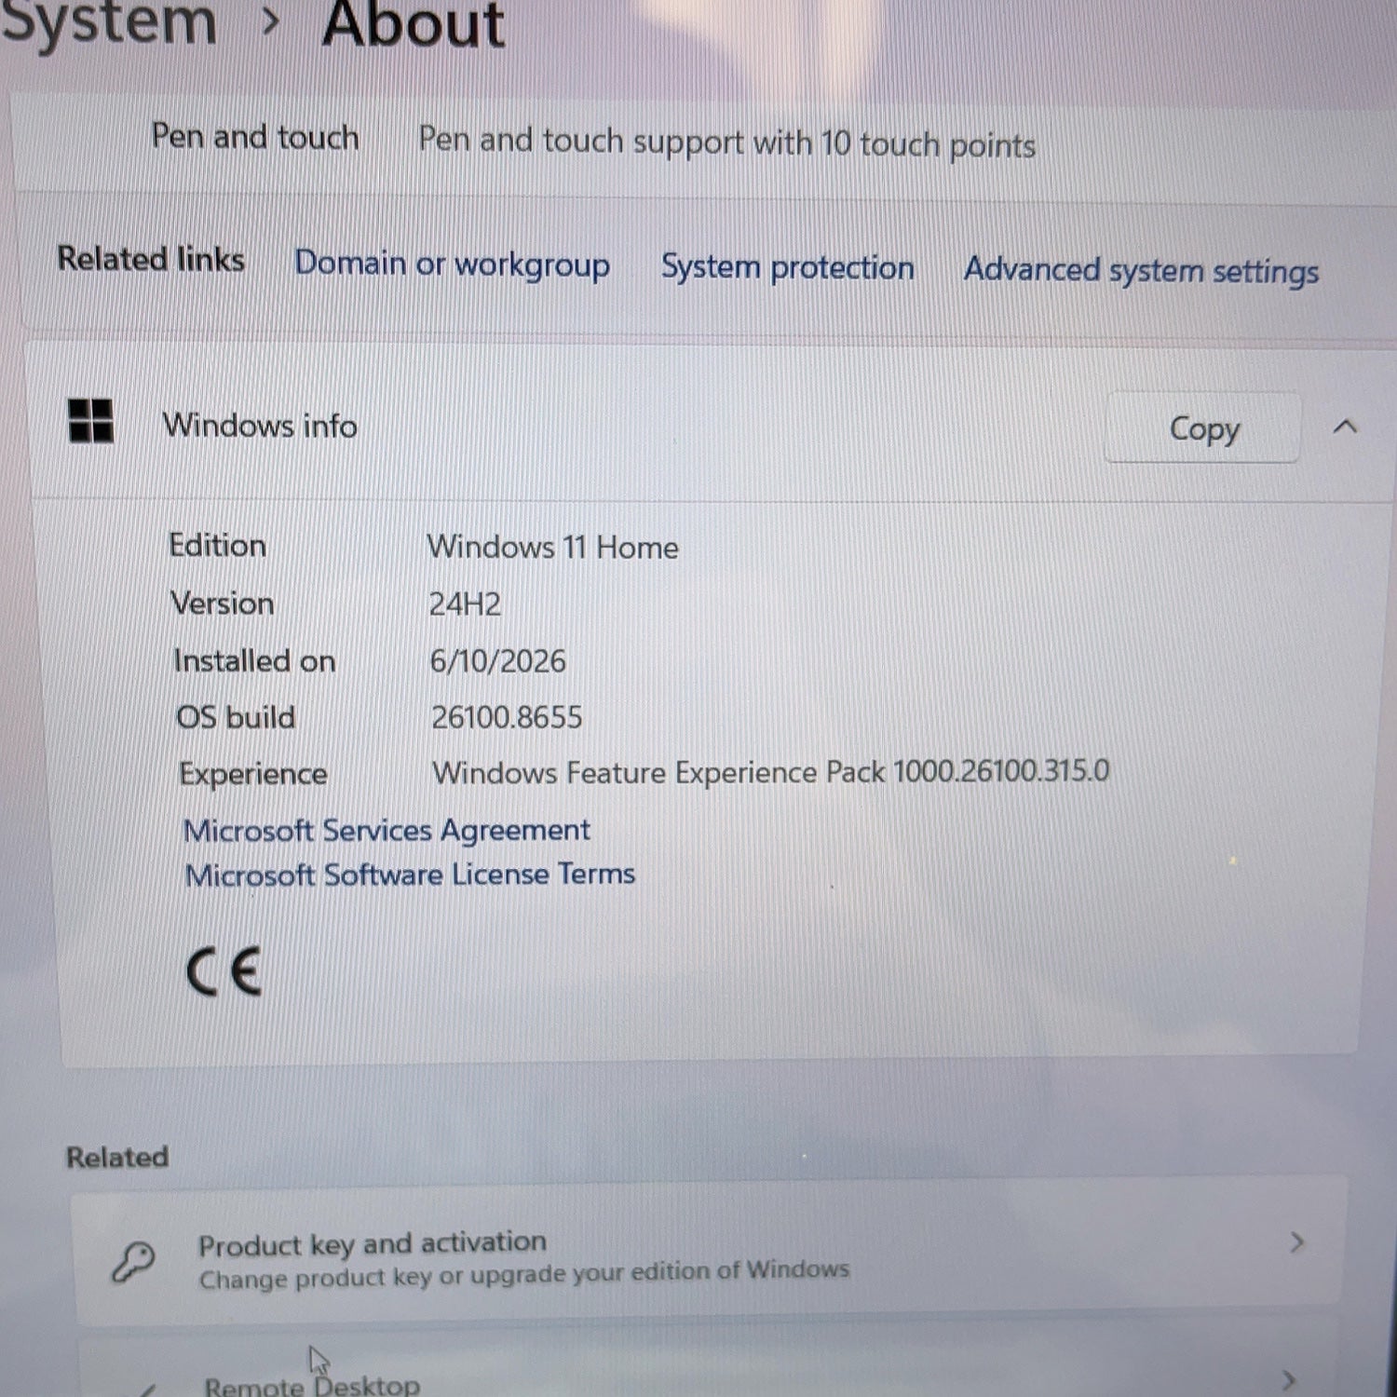Click the Experience label

[252, 775]
